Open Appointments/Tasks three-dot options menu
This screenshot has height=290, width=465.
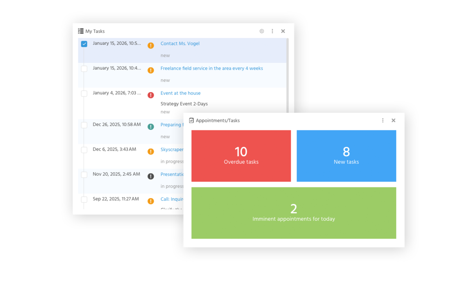(x=383, y=121)
